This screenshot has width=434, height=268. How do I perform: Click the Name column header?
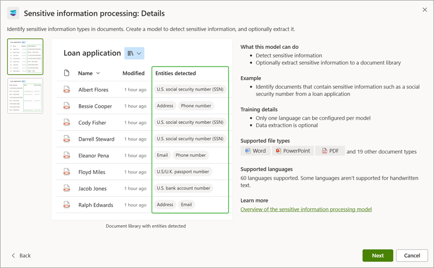tap(86, 73)
